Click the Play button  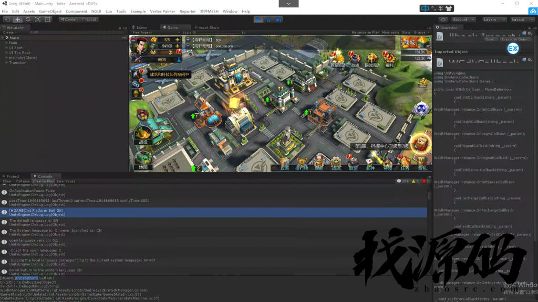(x=258, y=19)
